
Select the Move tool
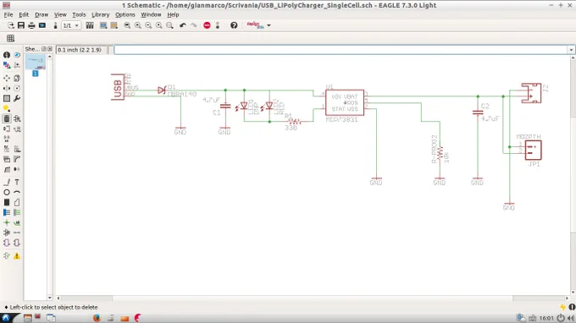click(x=7, y=78)
